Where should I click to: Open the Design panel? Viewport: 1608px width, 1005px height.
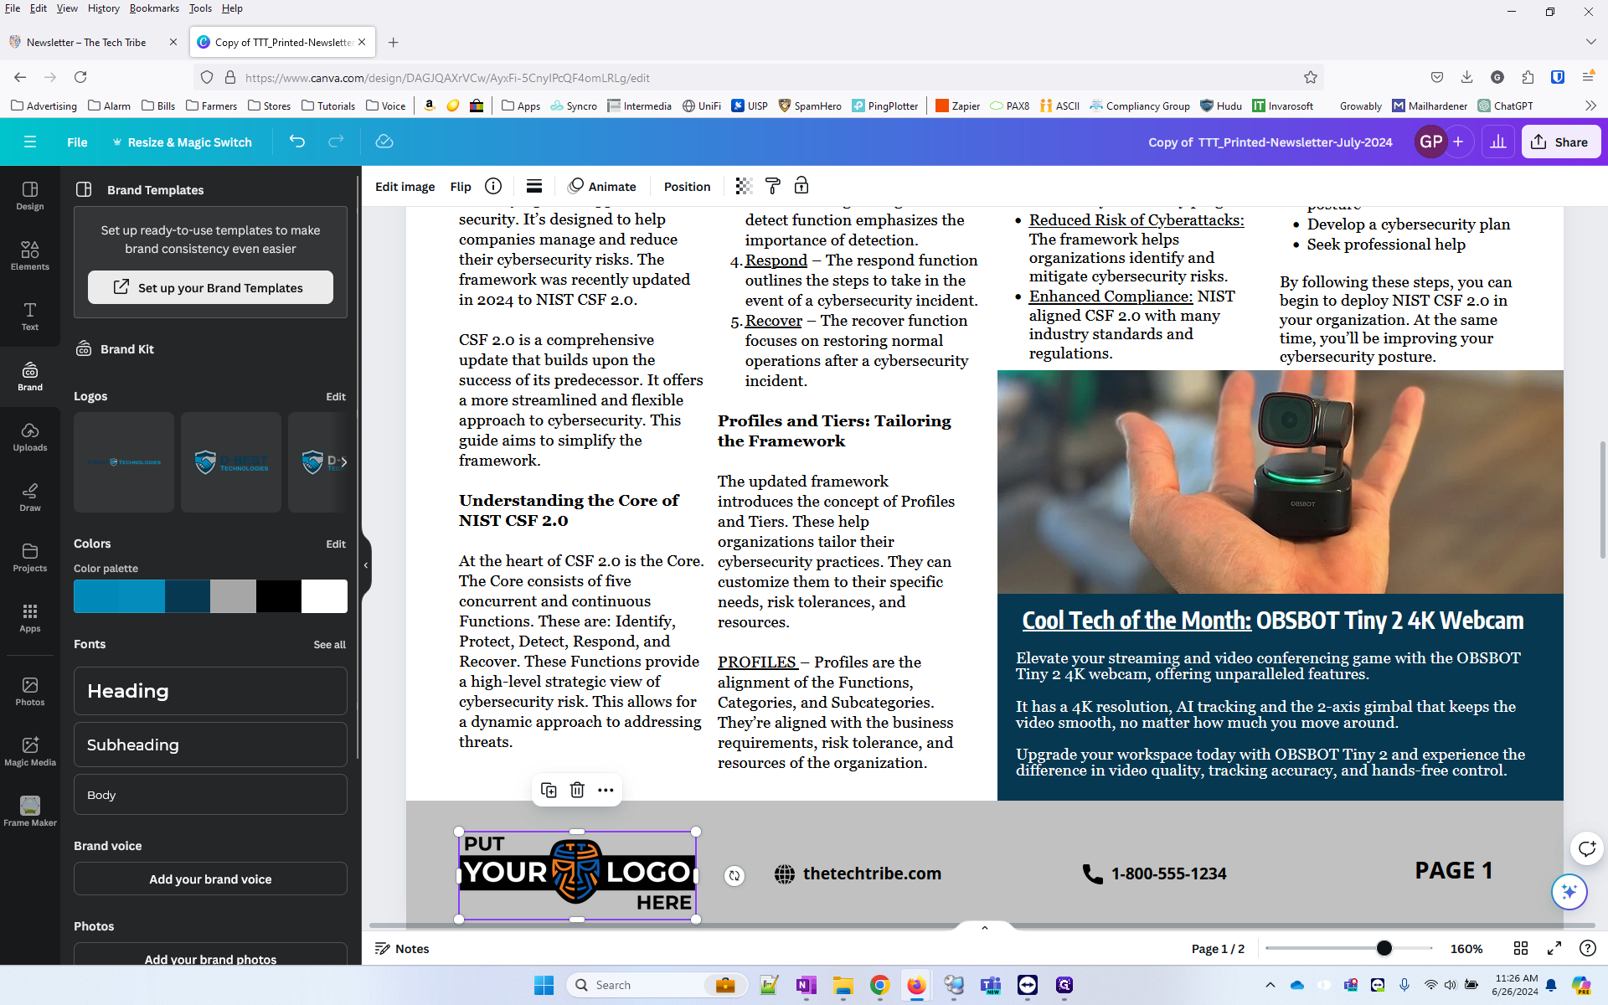pos(30,196)
